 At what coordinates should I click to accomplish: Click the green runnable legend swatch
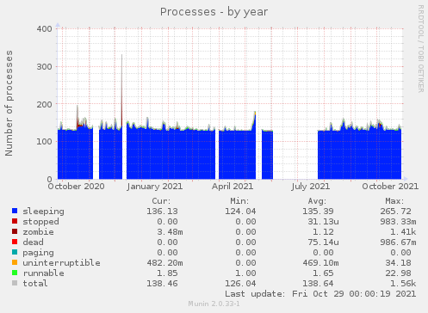coord(15,273)
